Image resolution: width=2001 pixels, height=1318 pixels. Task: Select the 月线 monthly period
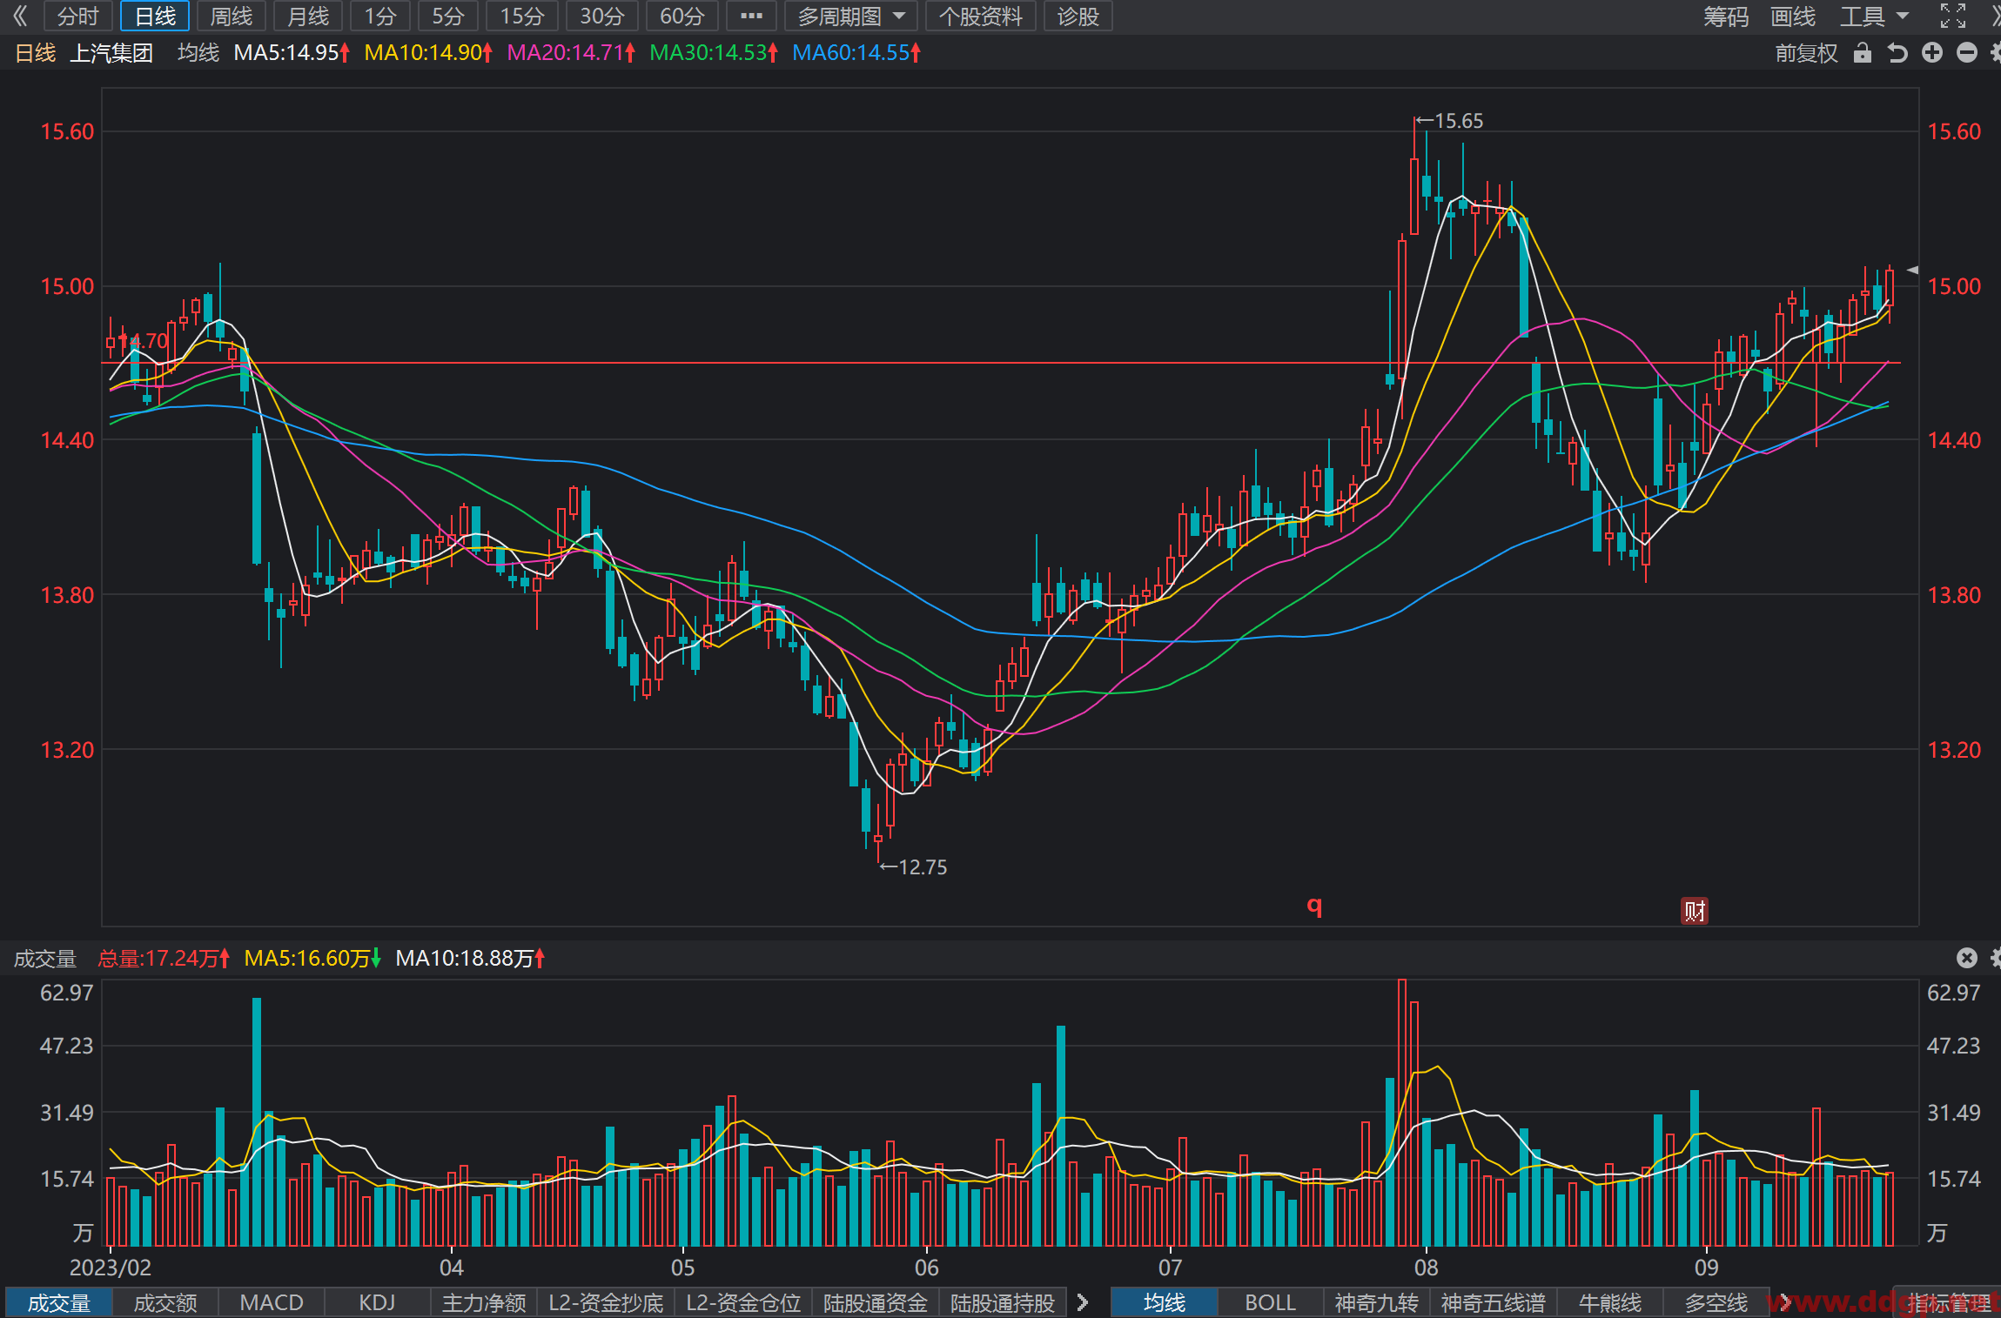308,16
